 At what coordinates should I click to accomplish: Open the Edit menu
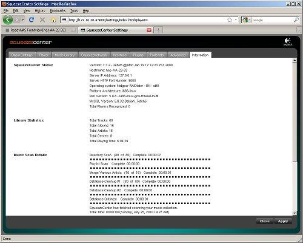(16, 11)
